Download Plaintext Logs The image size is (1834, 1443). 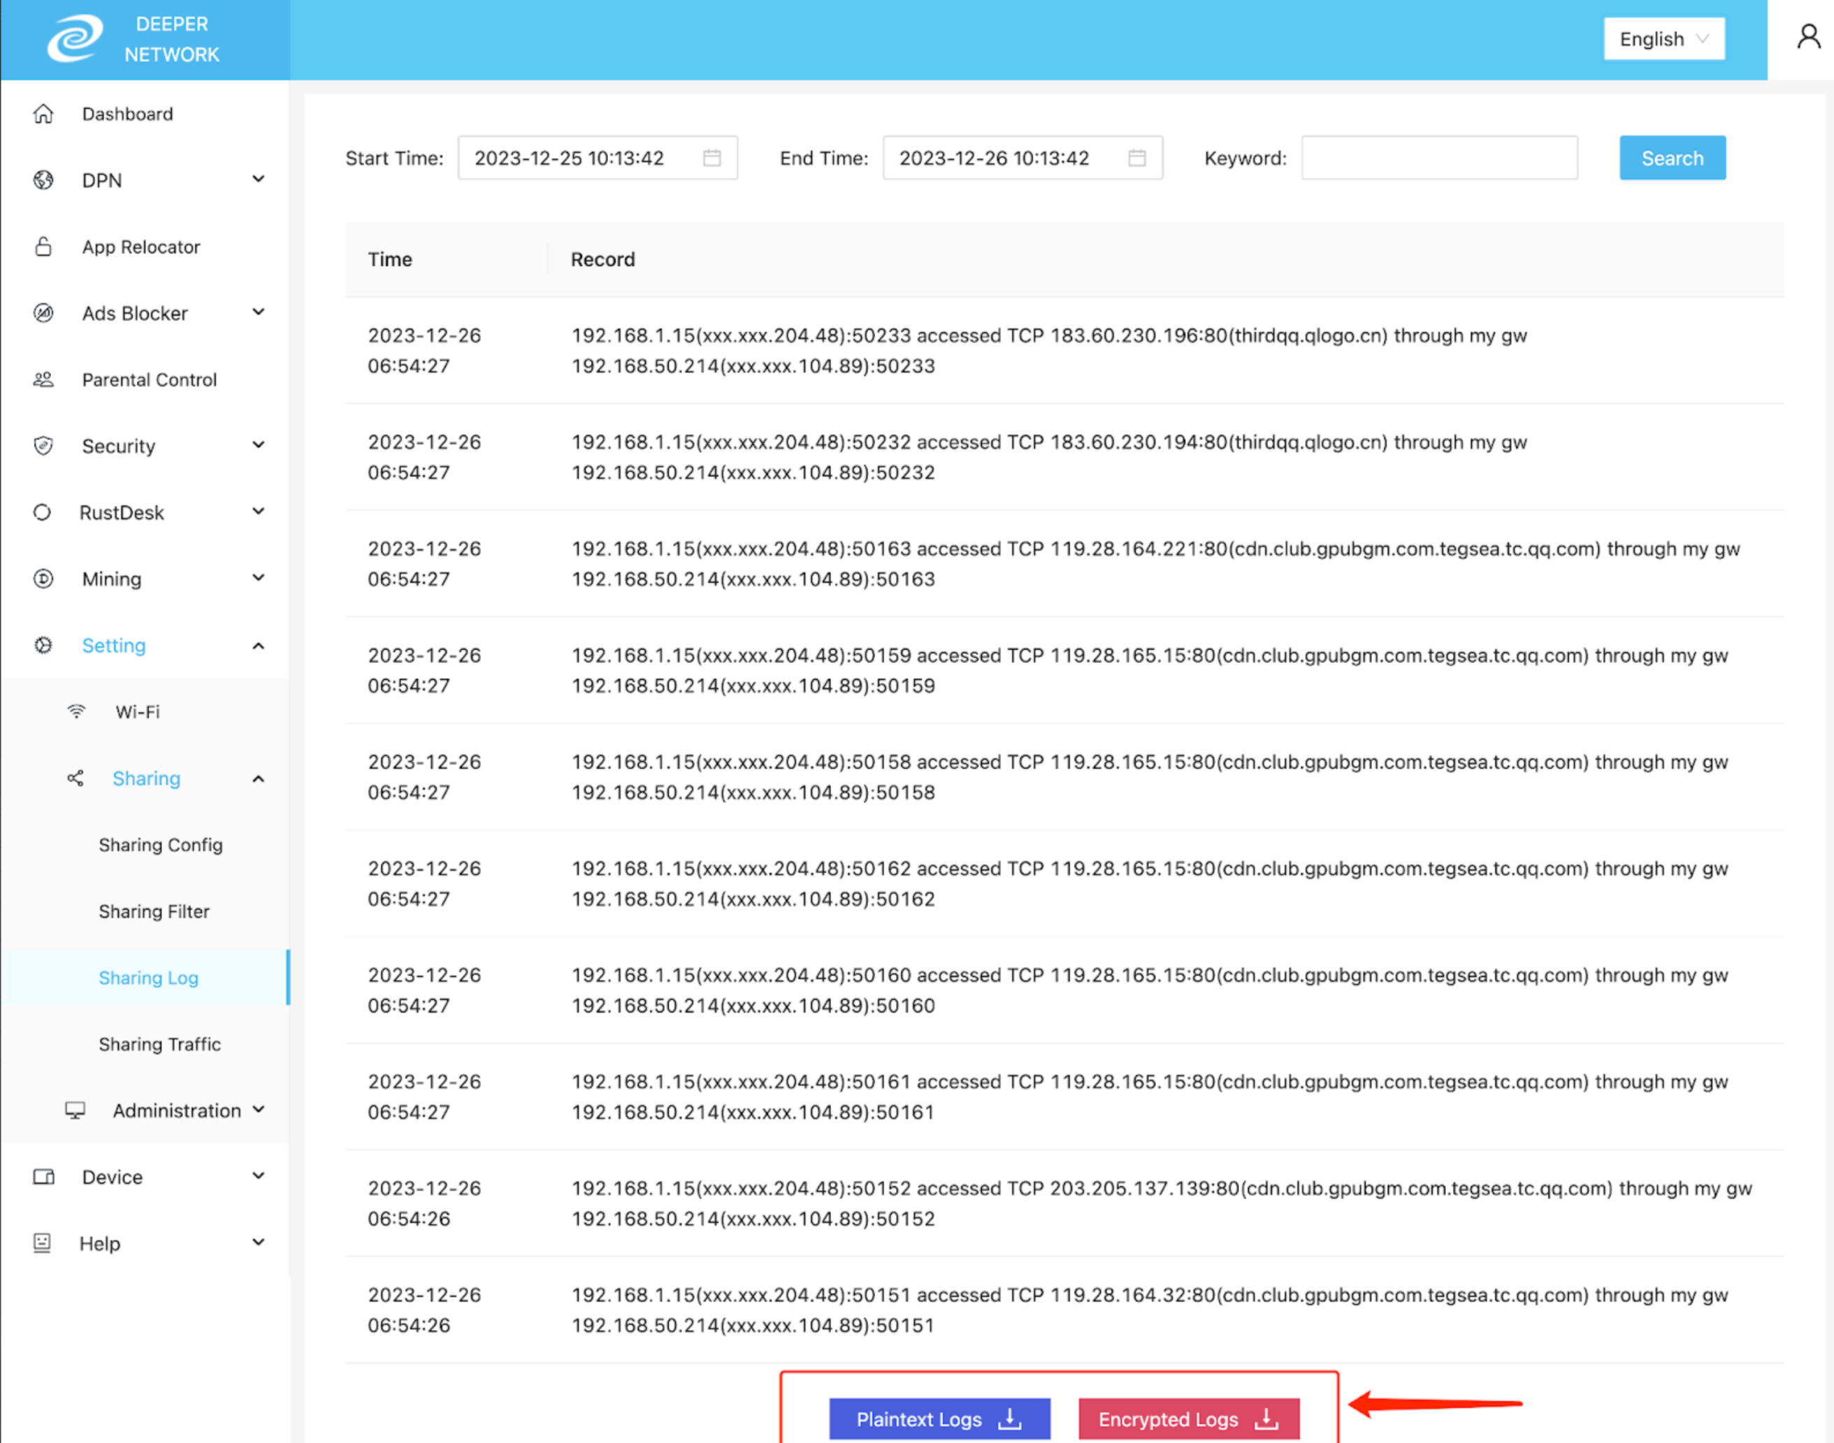point(939,1419)
